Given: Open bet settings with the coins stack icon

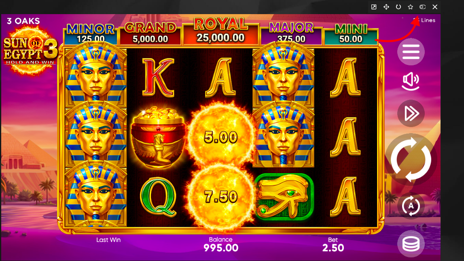Looking at the screenshot, I should (411, 244).
